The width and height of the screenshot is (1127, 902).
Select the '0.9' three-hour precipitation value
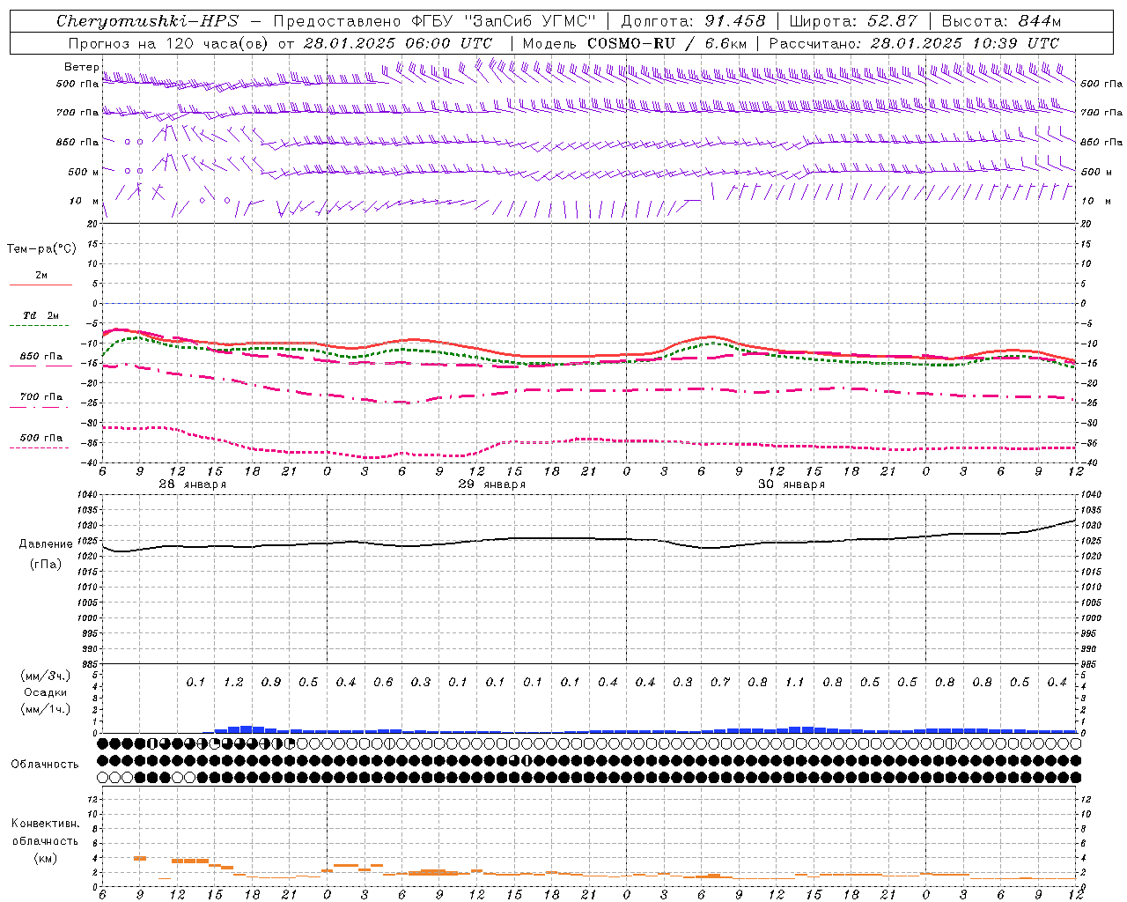pos(271,683)
